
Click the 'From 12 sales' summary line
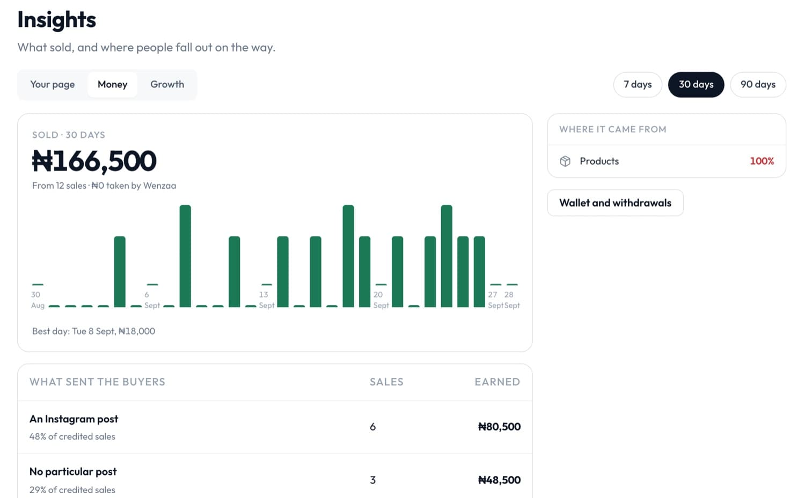point(104,185)
